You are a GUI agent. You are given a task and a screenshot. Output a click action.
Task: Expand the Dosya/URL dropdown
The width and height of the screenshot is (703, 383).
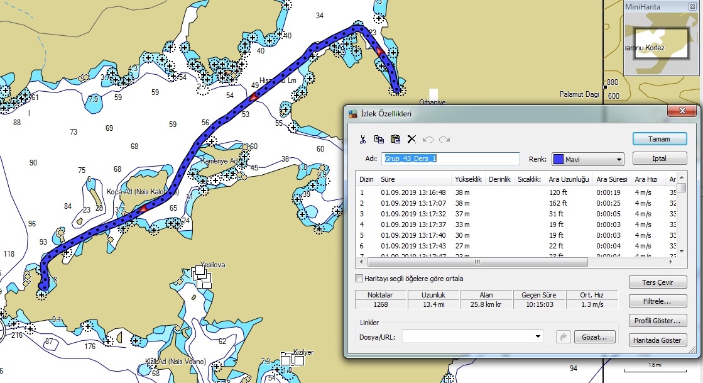538,336
